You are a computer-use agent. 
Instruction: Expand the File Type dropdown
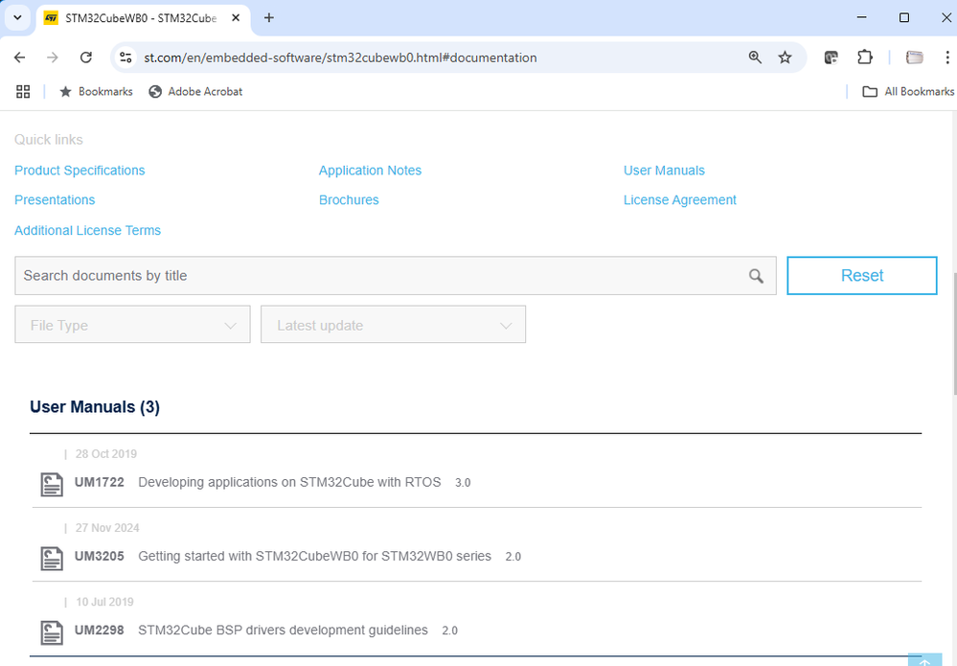click(132, 324)
